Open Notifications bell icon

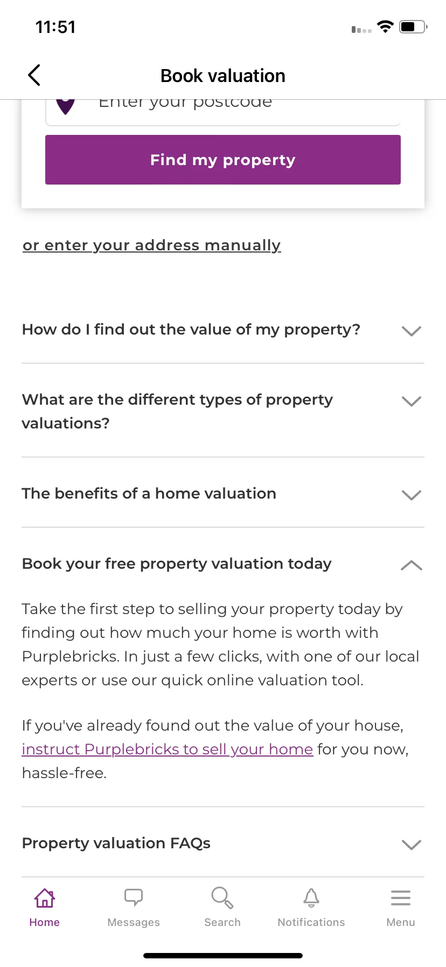pyautogui.click(x=311, y=898)
